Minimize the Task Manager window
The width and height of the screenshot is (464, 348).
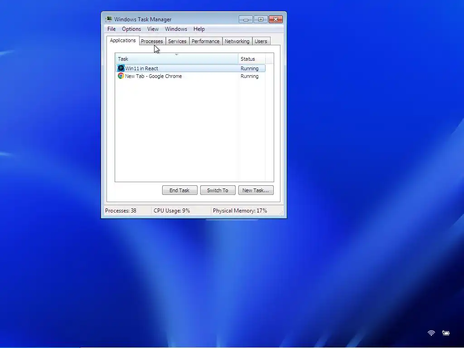pos(246,19)
